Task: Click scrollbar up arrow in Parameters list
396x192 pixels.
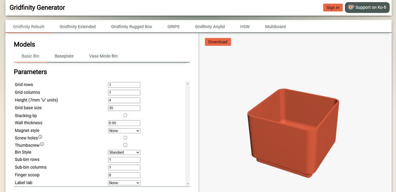Action: [188, 83]
